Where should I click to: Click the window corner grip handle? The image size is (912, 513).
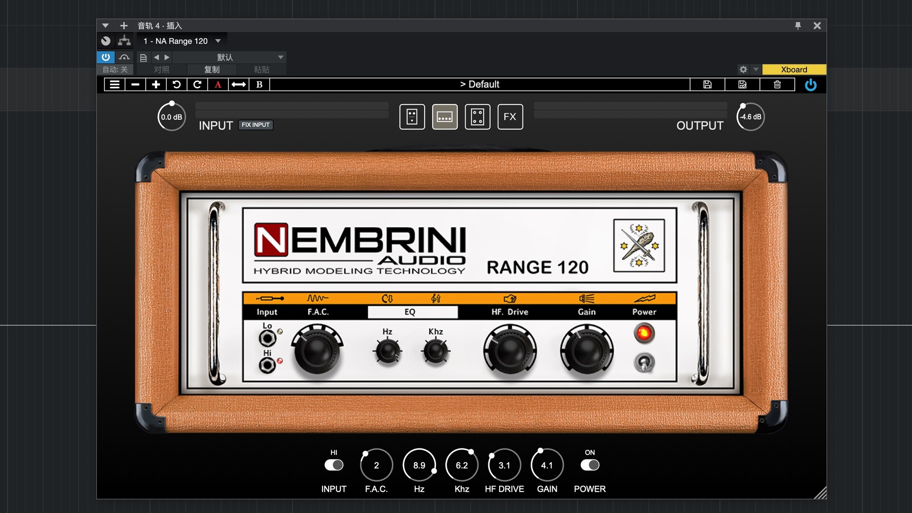[x=820, y=493]
